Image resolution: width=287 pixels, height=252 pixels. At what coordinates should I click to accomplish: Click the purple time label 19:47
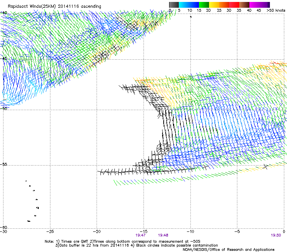tap(140, 235)
